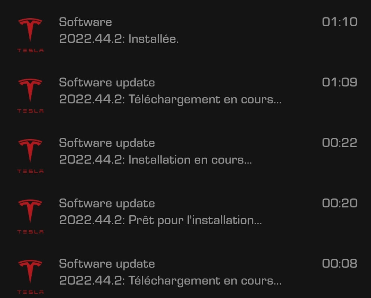
Task: Click the Tesla logo beside the 01:10 notification
Action: click(x=30, y=35)
